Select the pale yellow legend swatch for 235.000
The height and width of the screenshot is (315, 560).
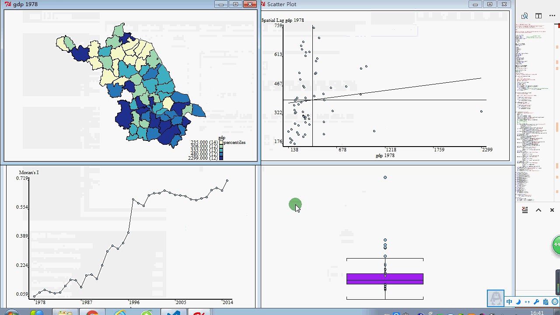pos(221,143)
